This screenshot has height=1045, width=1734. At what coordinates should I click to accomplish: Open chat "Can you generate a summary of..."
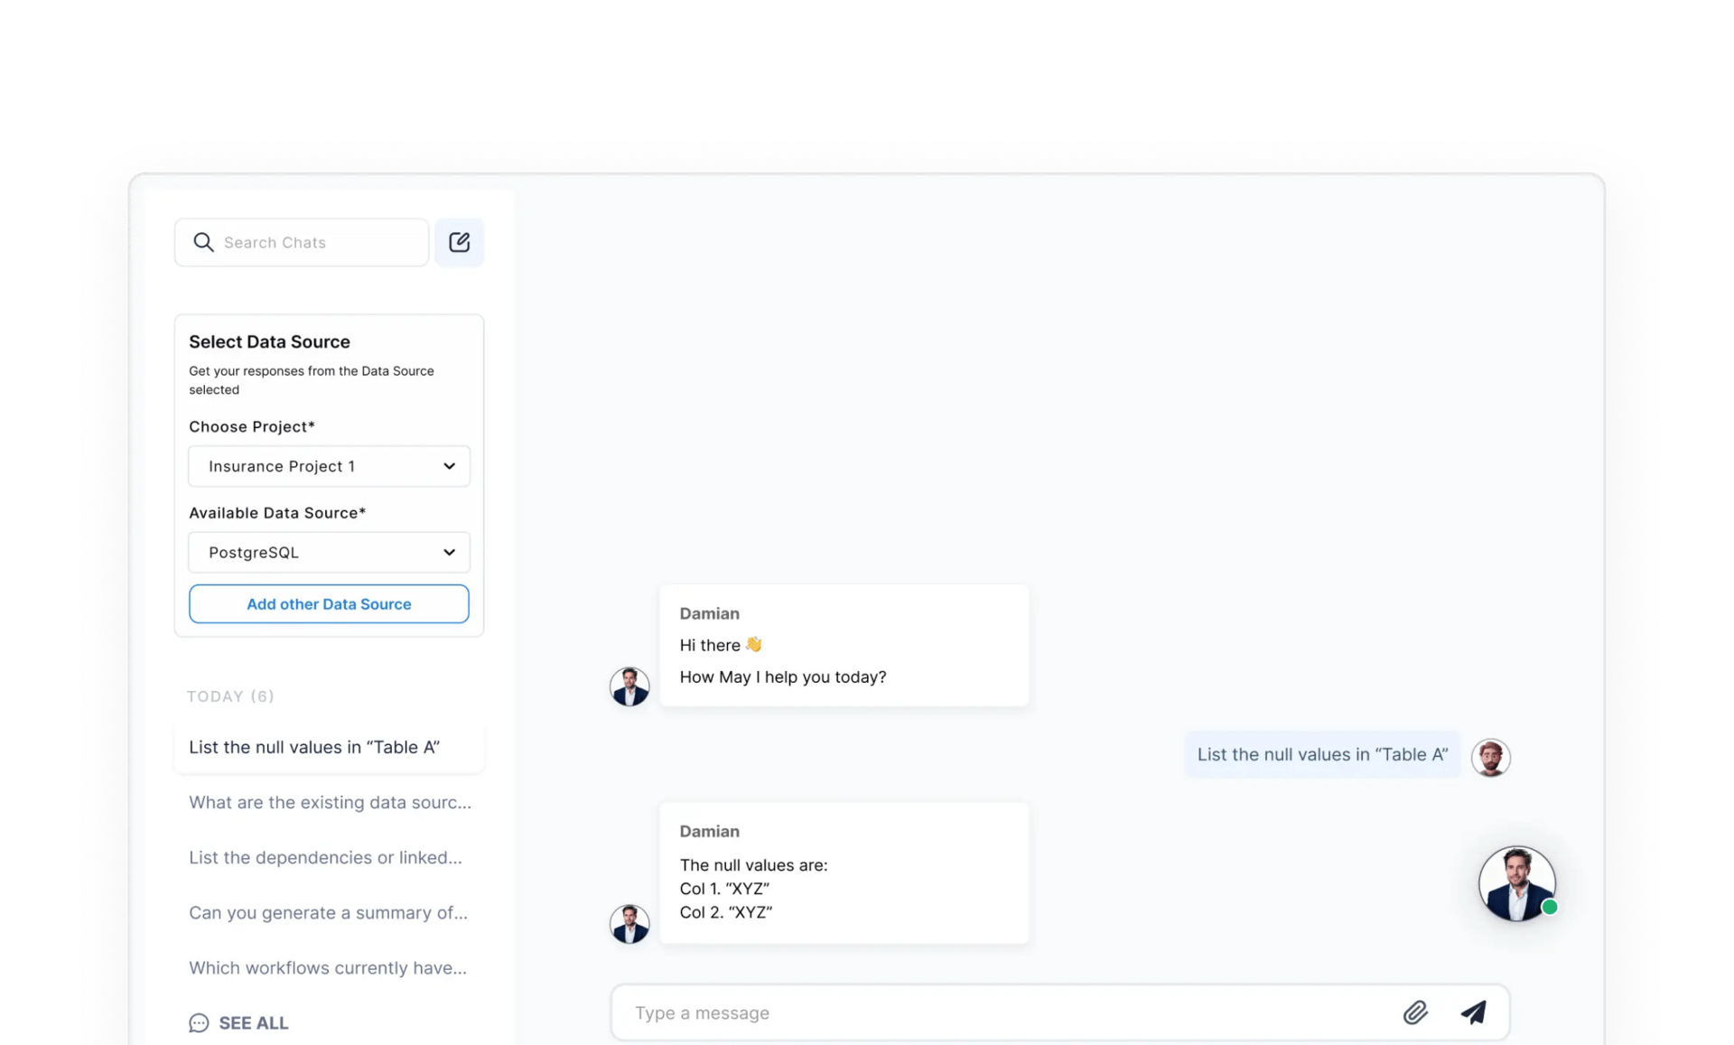(x=328, y=912)
